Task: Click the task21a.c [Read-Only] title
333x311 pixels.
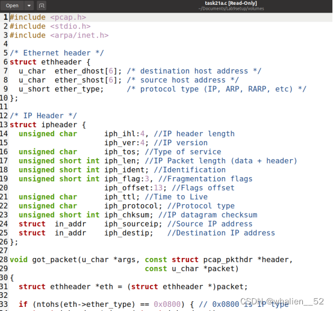Action: [231, 3]
